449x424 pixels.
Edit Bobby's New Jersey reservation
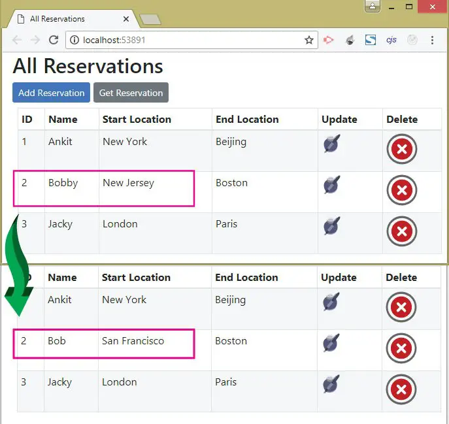332,185
